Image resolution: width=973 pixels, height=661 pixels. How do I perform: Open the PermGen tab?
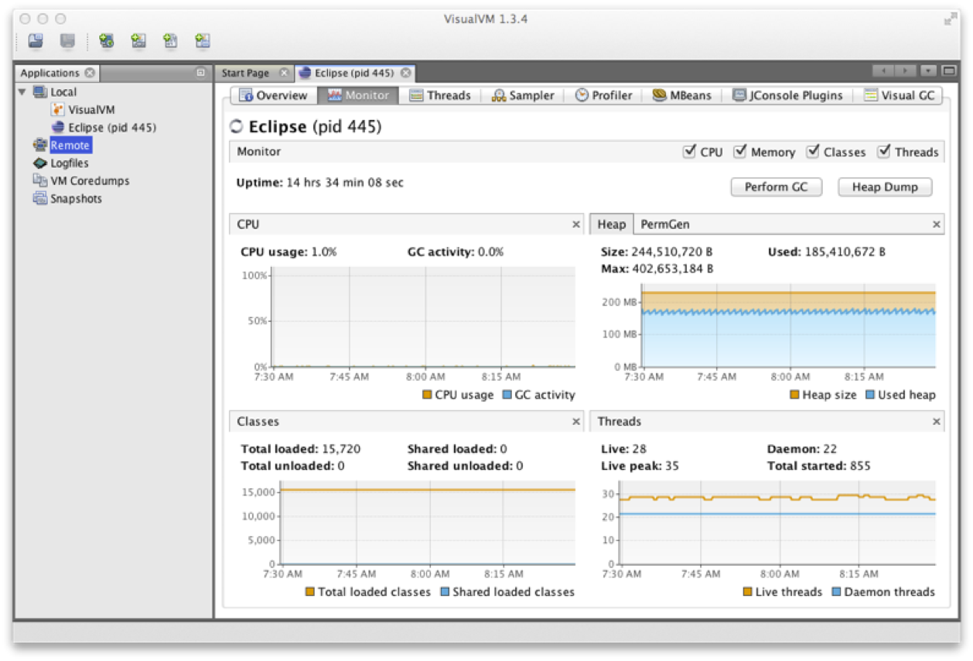664,224
